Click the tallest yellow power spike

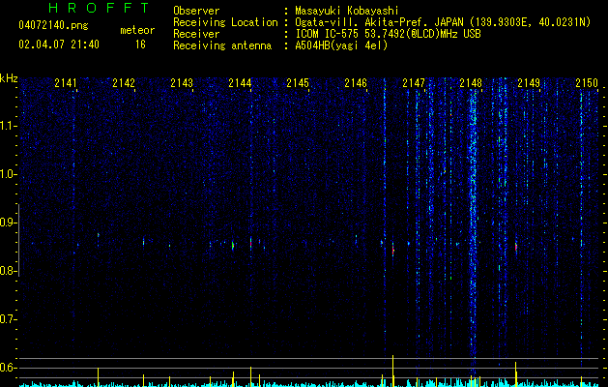coord(392,371)
